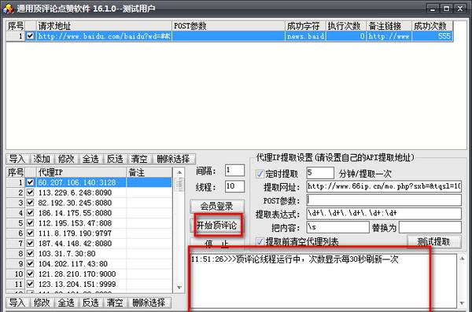This screenshot has height=312, width=472.
Task: Click the 停止 button
Action: tap(217, 243)
